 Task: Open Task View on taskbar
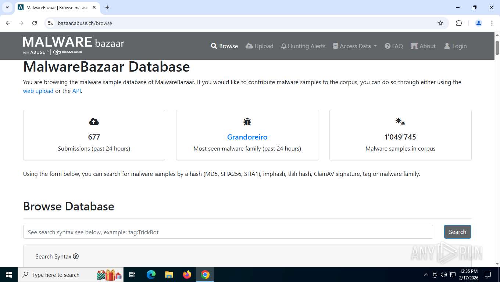(132, 275)
